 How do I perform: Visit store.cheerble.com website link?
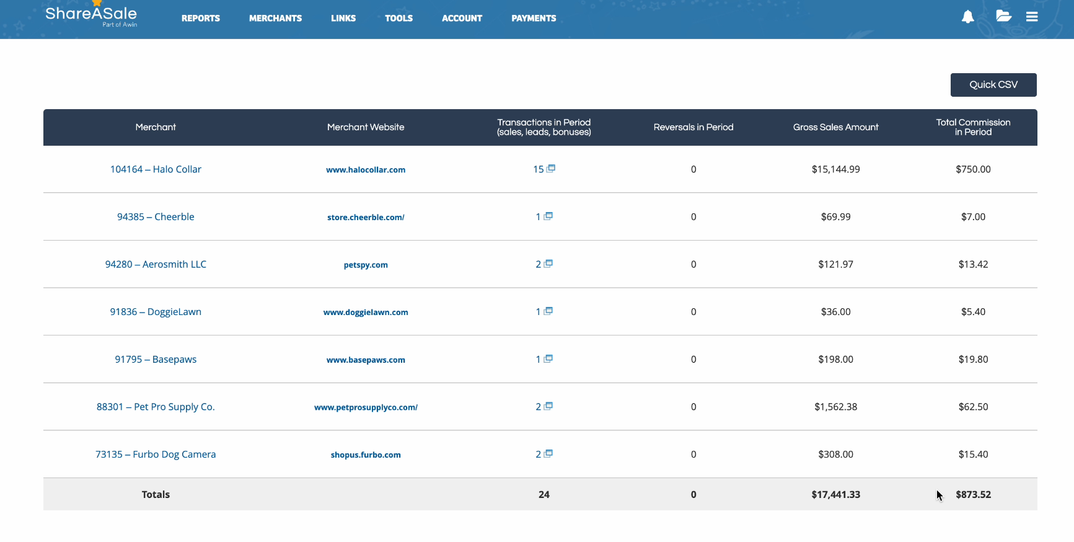(366, 218)
